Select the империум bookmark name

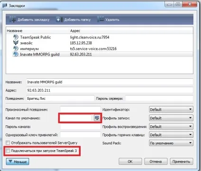click(x=29, y=48)
